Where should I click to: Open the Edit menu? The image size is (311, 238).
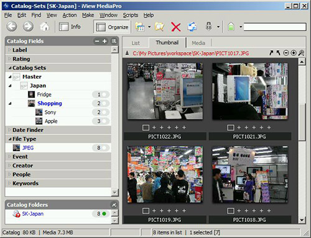click(22, 15)
